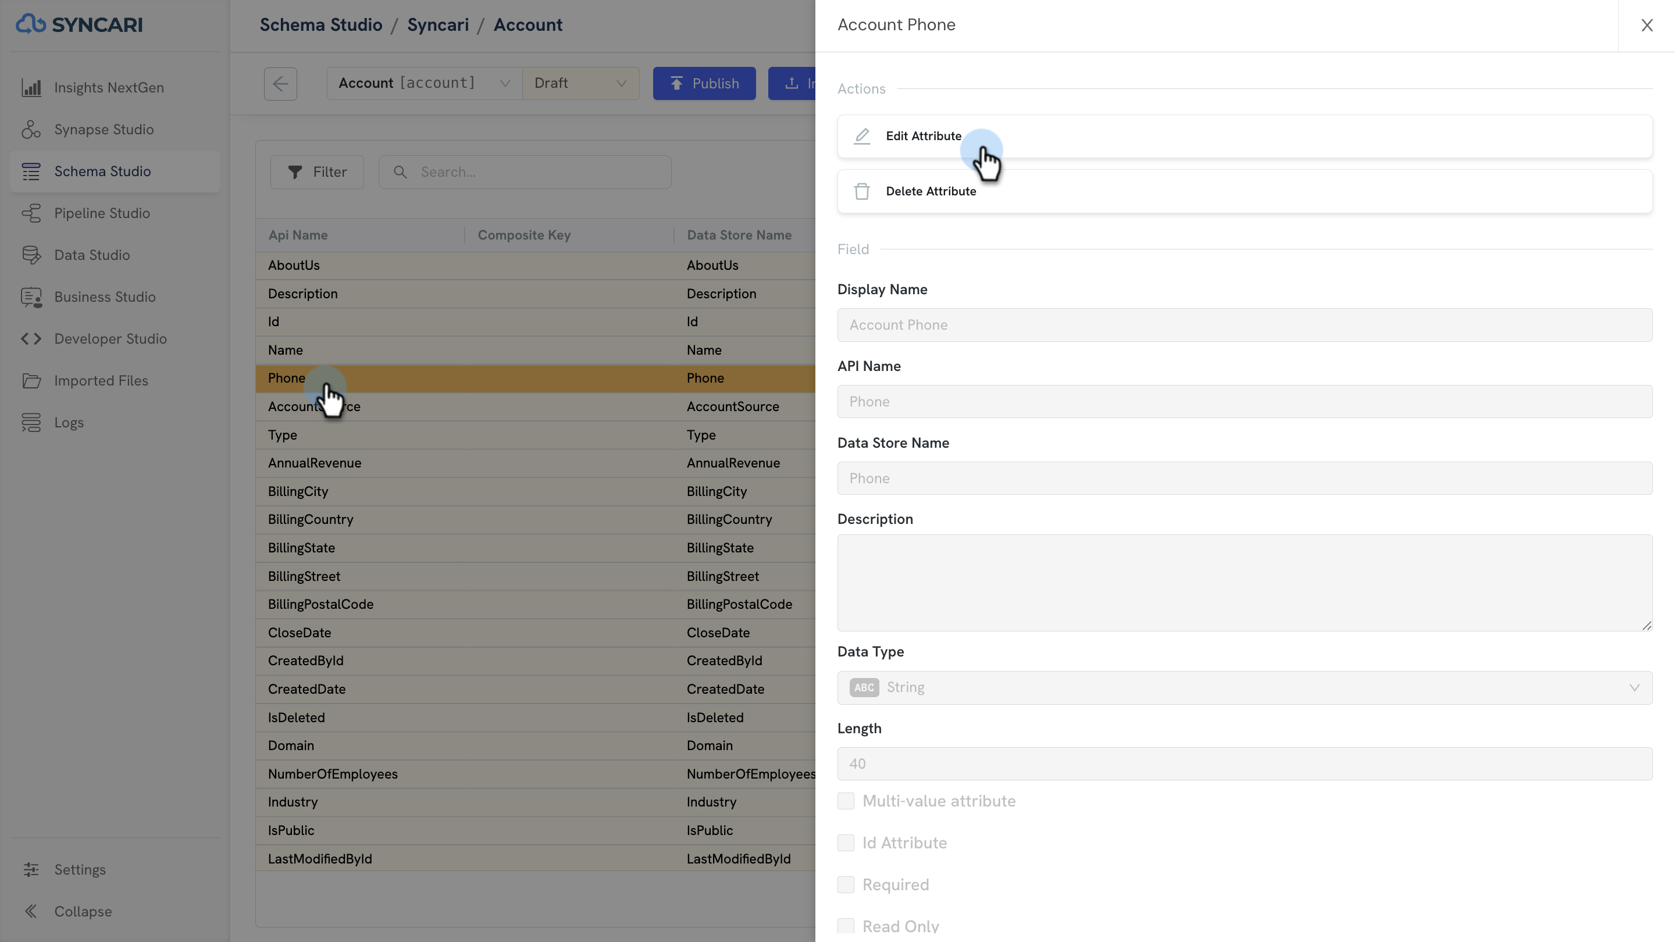Navigate to Synapse Studio

tap(115, 129)
